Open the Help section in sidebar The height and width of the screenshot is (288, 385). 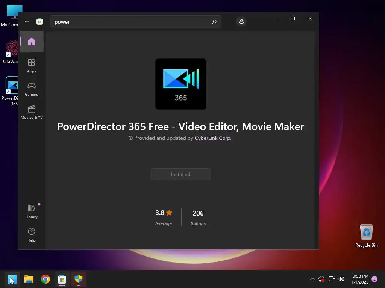point(32,235)
